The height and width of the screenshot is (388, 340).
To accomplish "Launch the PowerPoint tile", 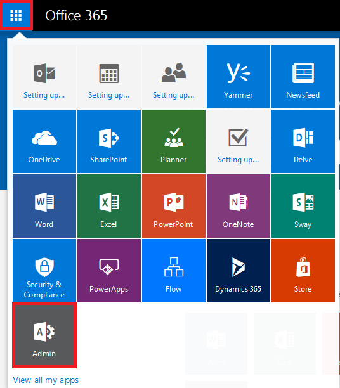I will tap(174, 206).
